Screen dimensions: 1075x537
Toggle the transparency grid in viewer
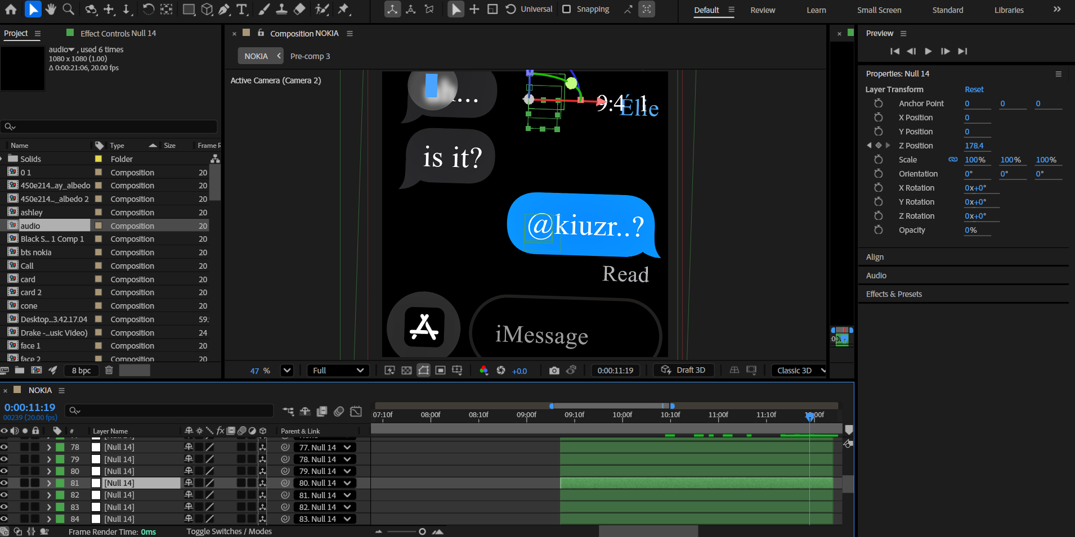pyautogui.click(x=406, y=371)
